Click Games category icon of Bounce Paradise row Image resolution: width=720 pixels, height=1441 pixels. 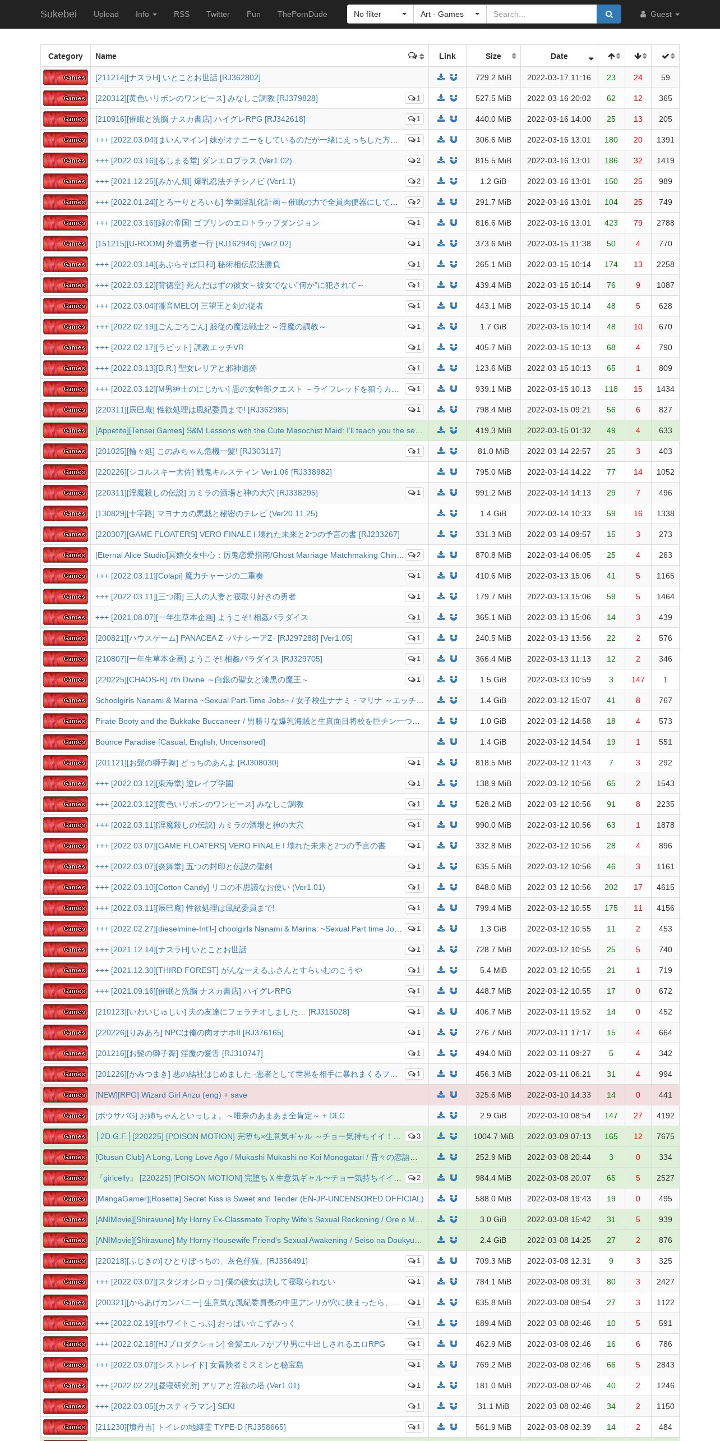(x=66, y=742)
